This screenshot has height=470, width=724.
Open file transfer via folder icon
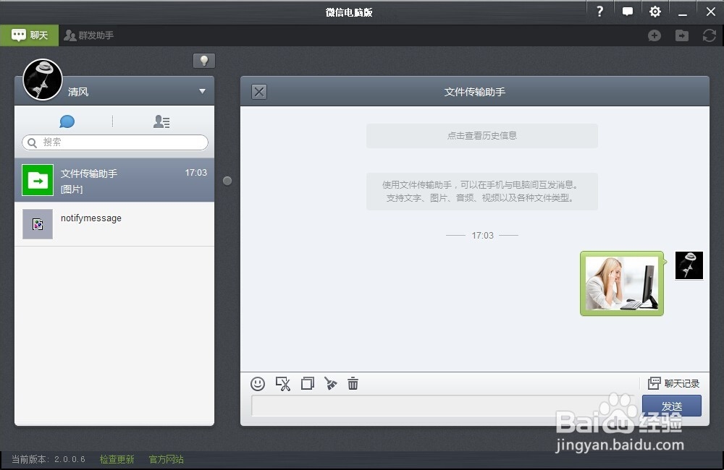pyautogui.click(x=681, y=35)
